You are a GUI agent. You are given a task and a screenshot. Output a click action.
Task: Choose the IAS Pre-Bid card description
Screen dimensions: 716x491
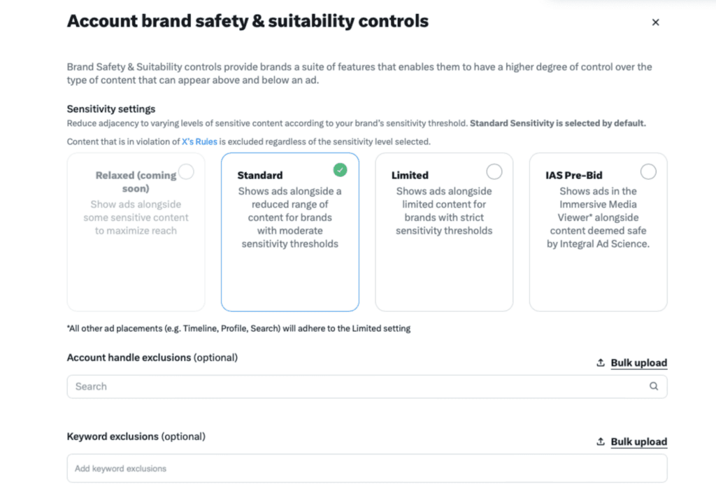(598, 218)
